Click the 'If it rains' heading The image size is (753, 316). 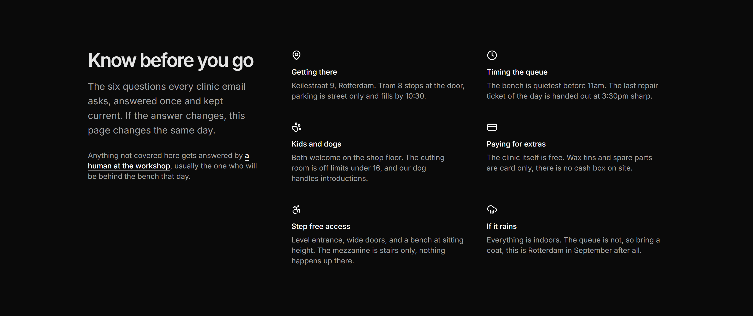coord(502,227)
